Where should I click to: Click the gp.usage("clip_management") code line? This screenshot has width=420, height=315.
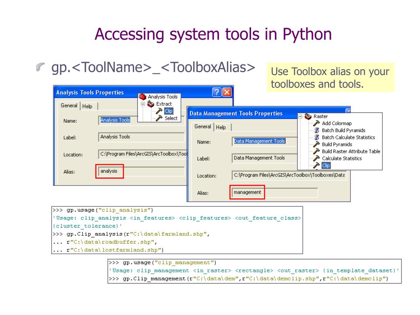click(x=162, y=262)
